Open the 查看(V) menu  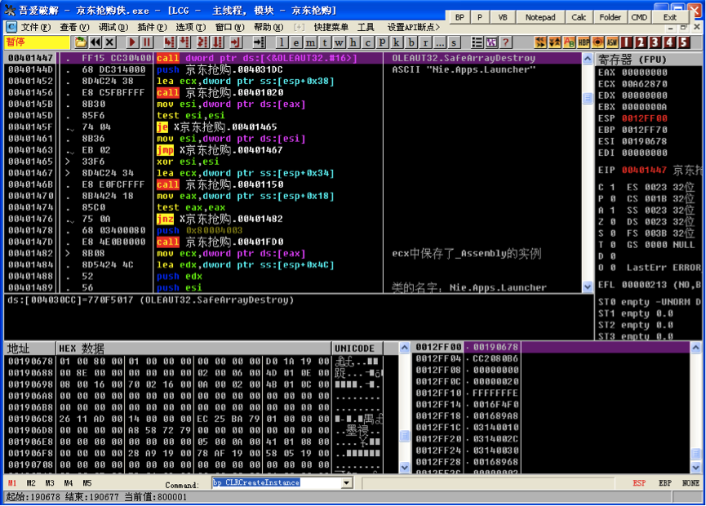pyautogui.click(x=75, y=28)
